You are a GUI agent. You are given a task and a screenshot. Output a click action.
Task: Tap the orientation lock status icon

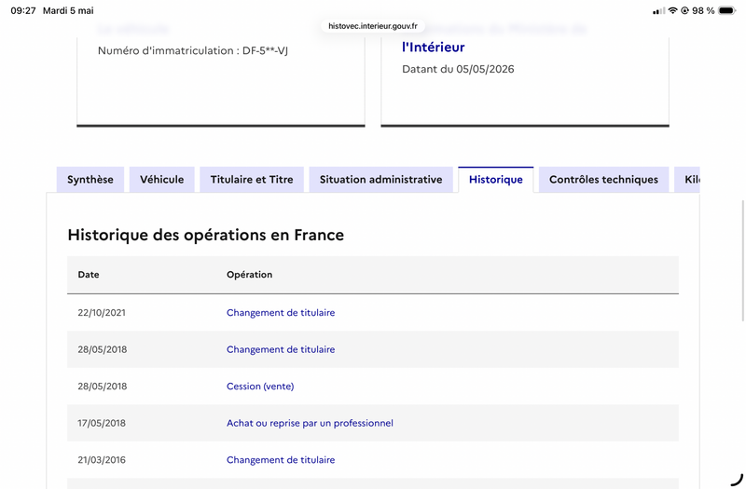685,10
